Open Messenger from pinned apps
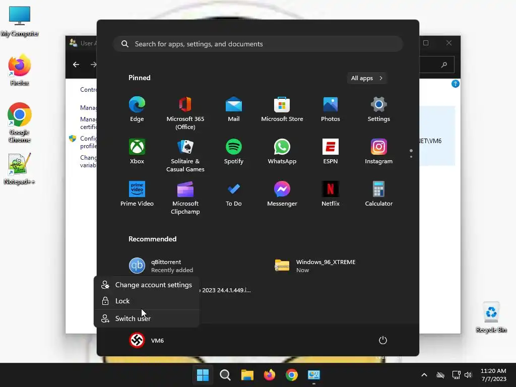Screen dimensions: 516x387 coord(282,194)
